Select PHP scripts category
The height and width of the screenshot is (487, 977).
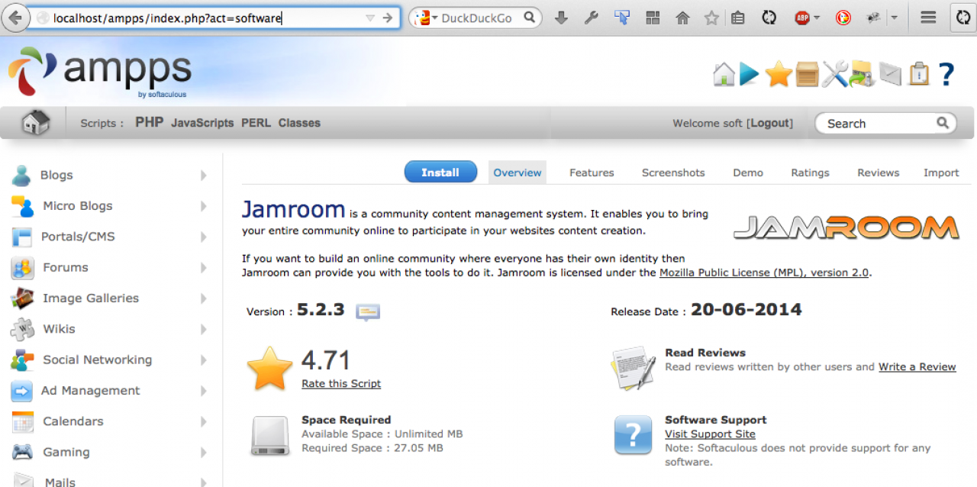(x=150, y=122)
